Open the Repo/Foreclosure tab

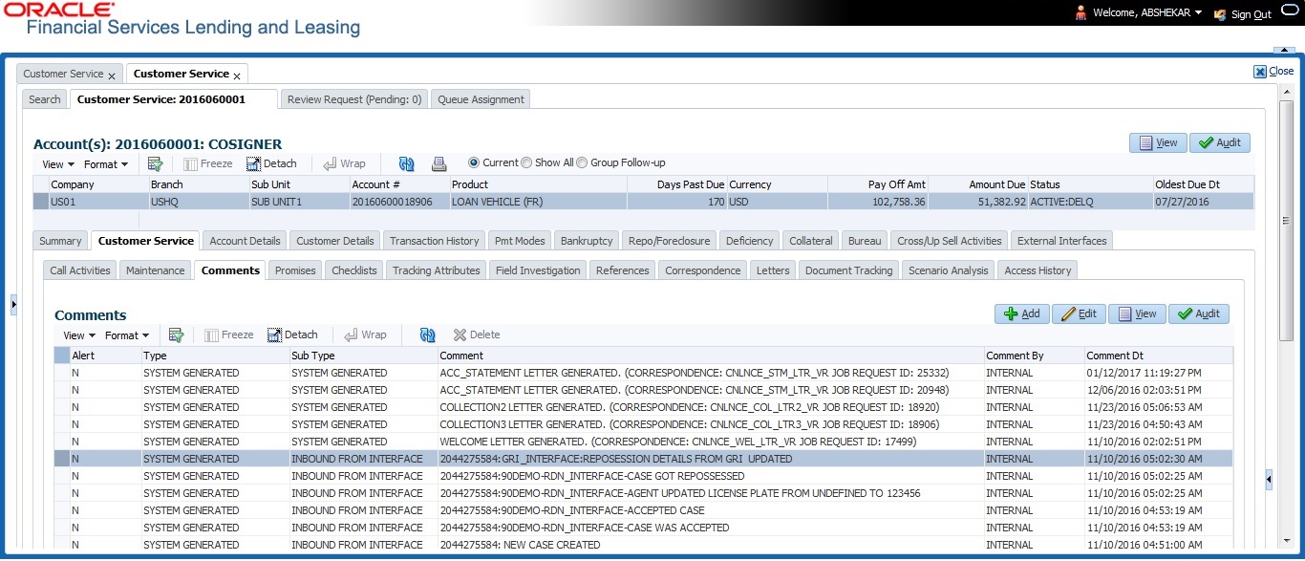click(x=668, y=241)
